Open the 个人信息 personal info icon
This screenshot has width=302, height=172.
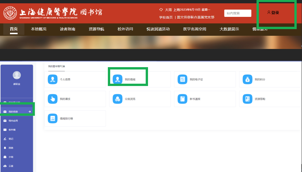point(52,79)
